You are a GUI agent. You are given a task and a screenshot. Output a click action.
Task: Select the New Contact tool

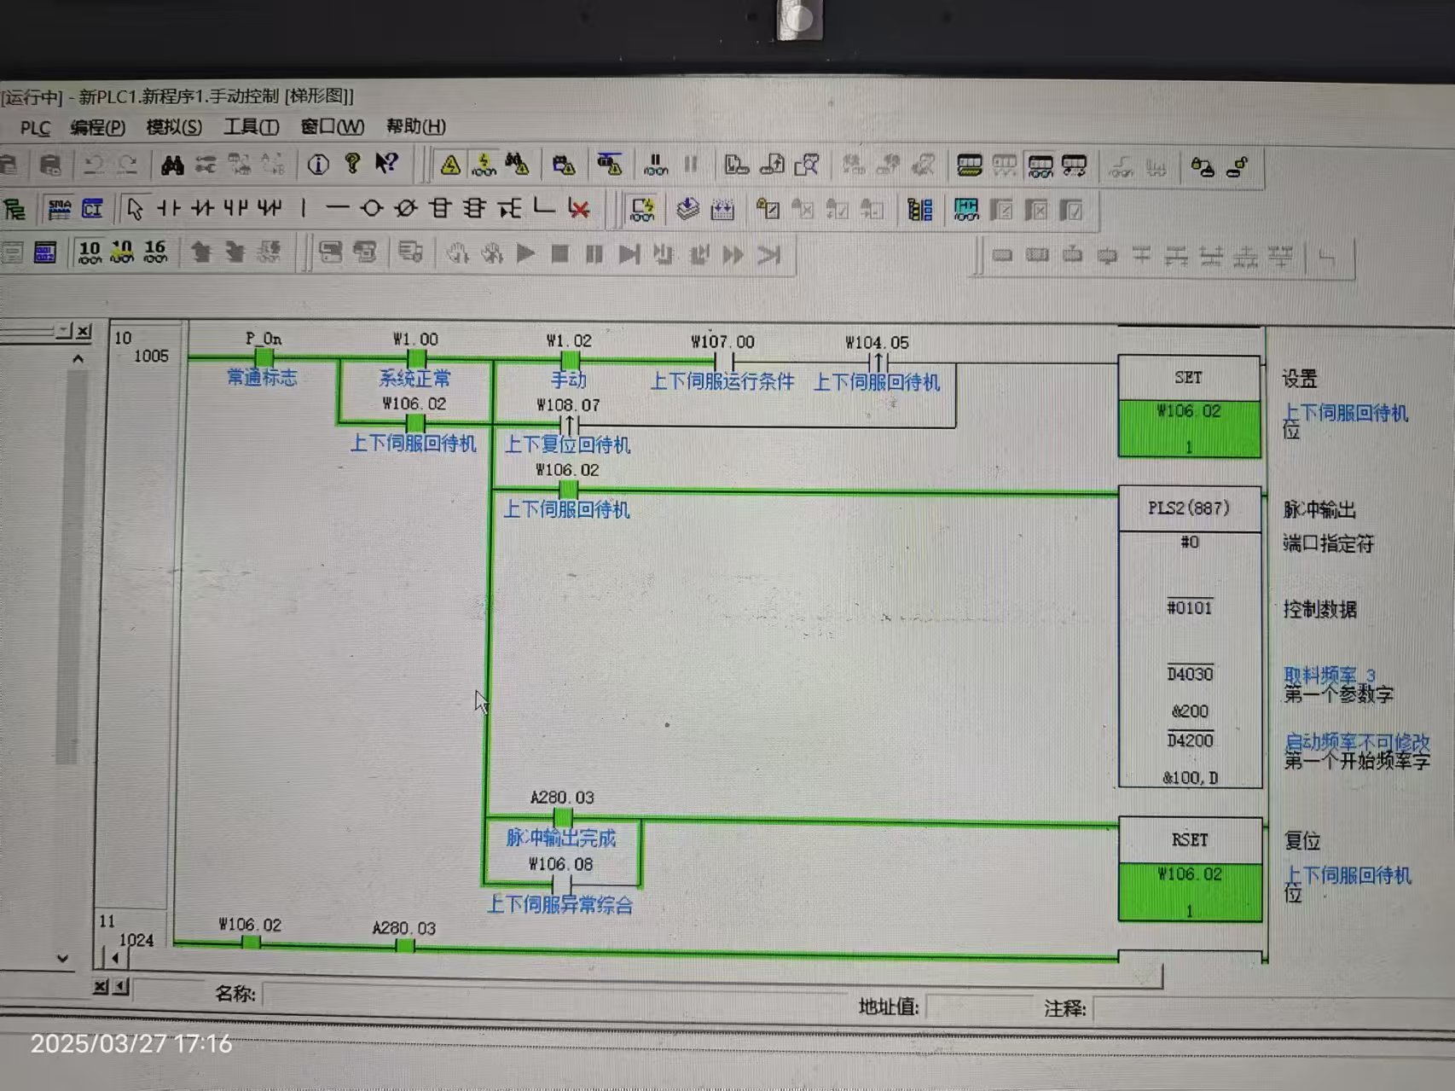(169, 208)
